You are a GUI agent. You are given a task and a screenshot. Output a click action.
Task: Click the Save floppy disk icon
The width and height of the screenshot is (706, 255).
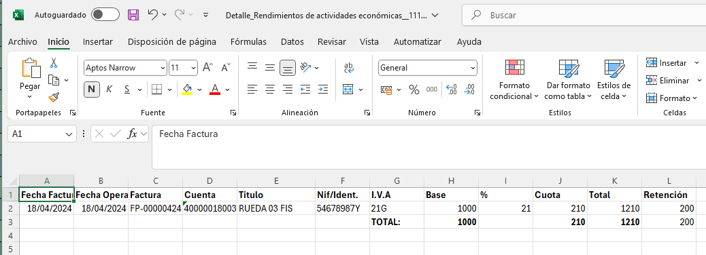133,15
